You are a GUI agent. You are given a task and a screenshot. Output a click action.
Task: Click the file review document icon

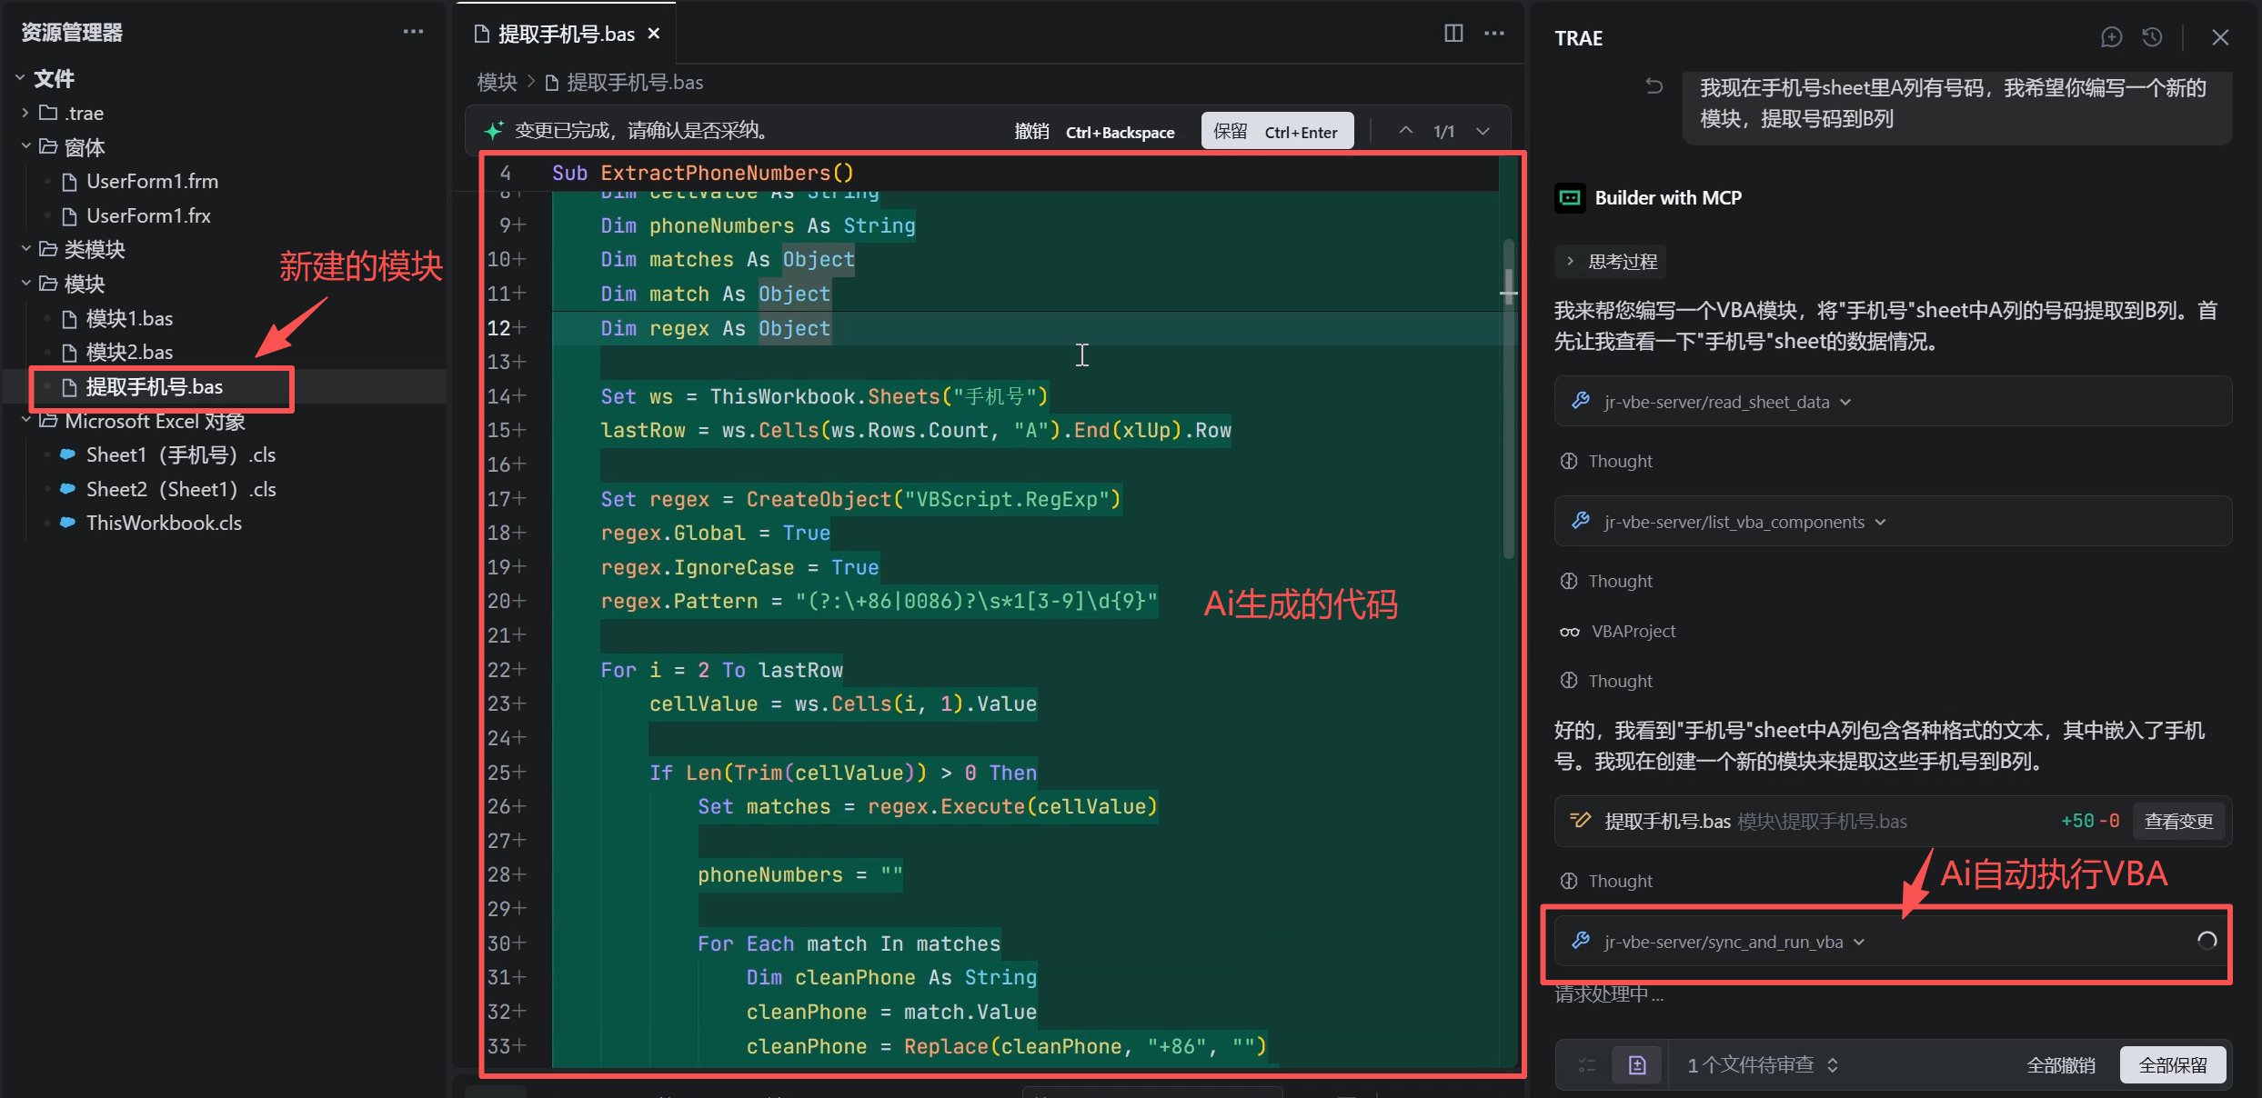pos(1637,1065)
